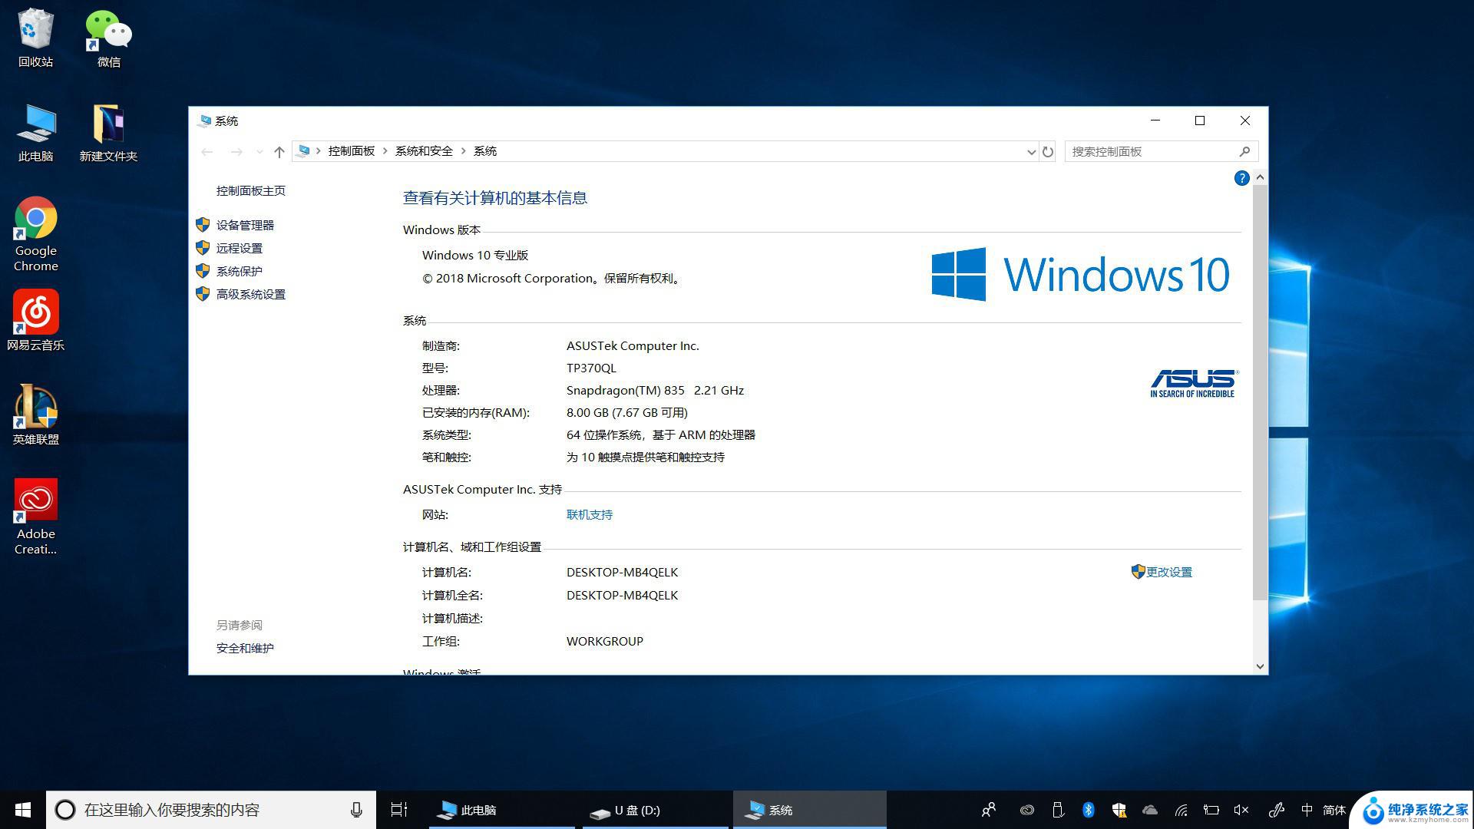Select the New Folder (新建文件夹) desktop icon
Screen dimensions: 1474x829
coord(108,132)
